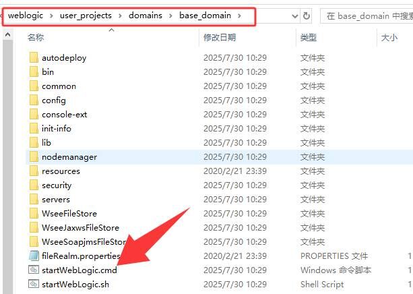This screenshot has height=294, width=413.
Task: Click the Shell Script type cell
Action: click(x=322, y=285)
